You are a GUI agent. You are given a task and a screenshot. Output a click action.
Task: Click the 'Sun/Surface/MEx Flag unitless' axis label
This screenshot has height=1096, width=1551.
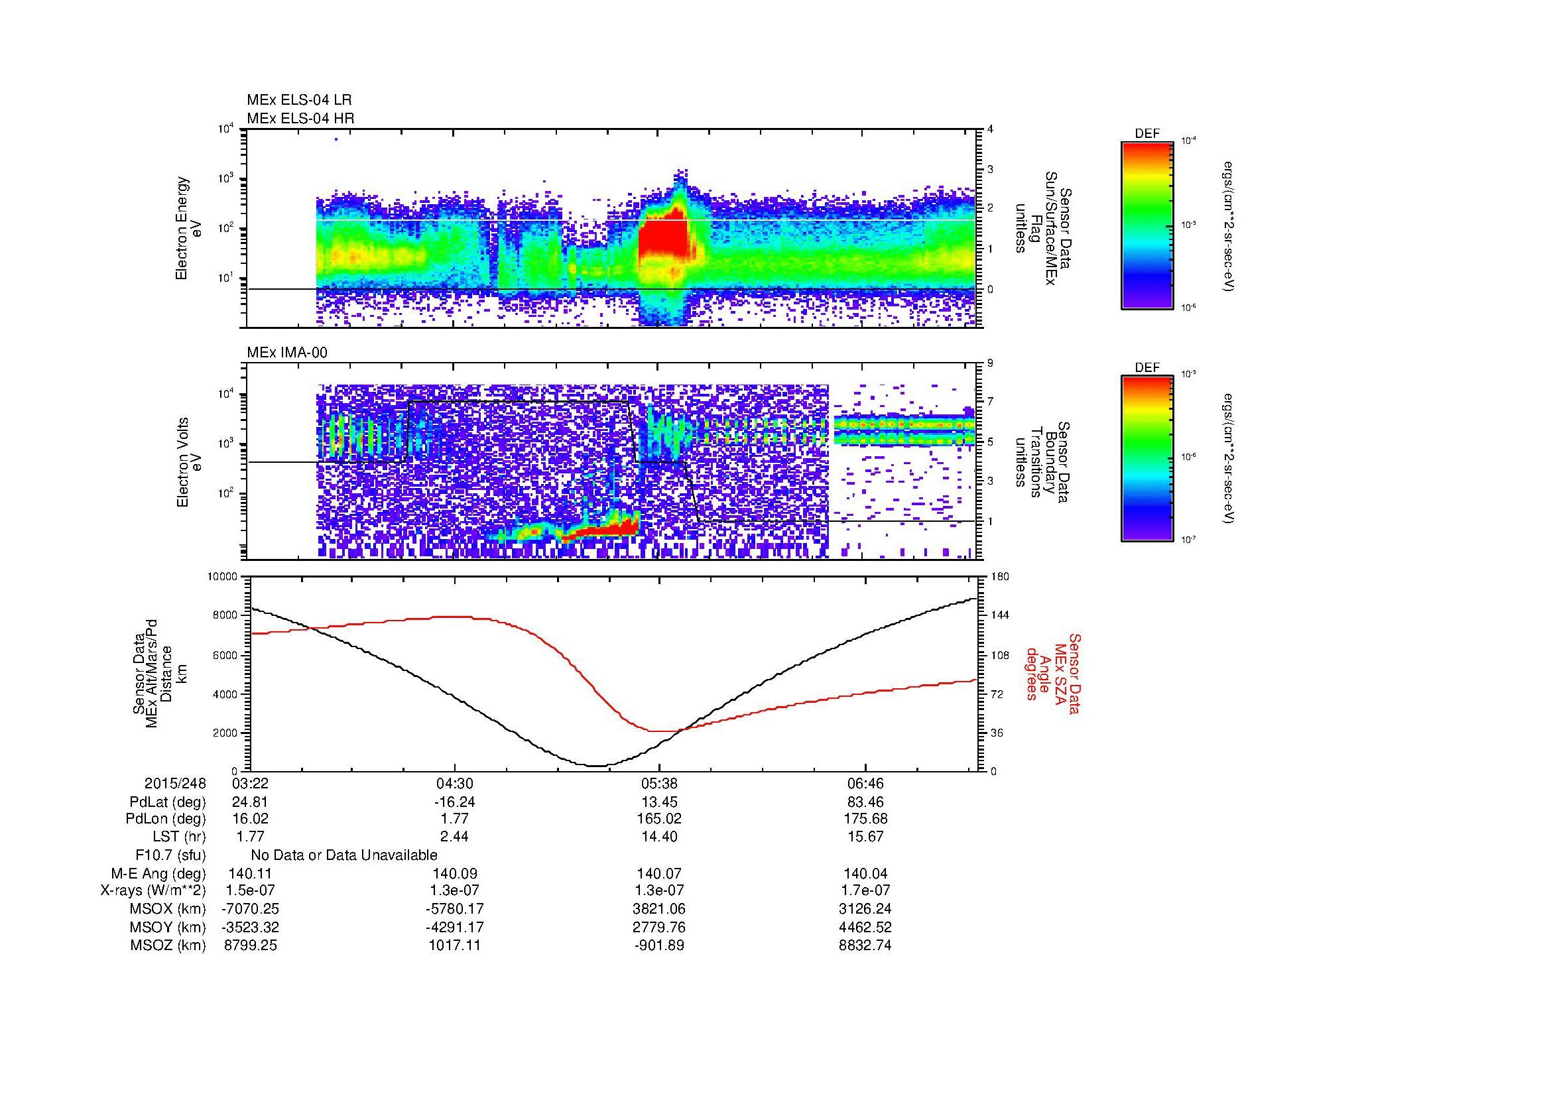click(1042, 229)
